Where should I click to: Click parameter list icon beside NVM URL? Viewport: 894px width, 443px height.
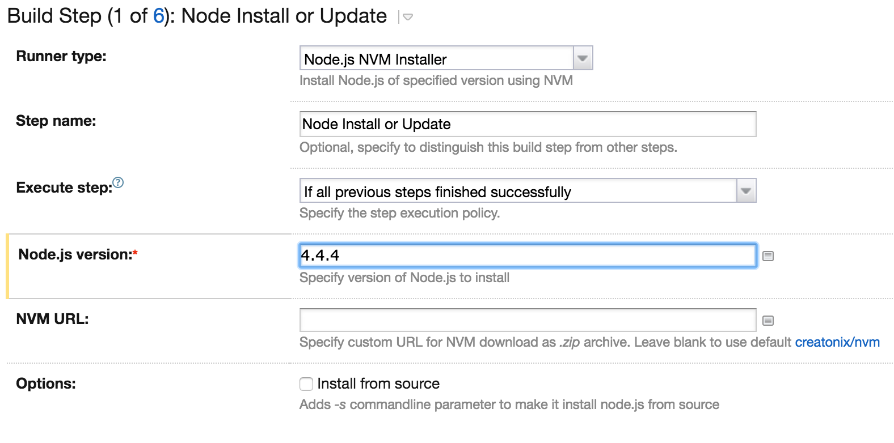coord(768,321)
